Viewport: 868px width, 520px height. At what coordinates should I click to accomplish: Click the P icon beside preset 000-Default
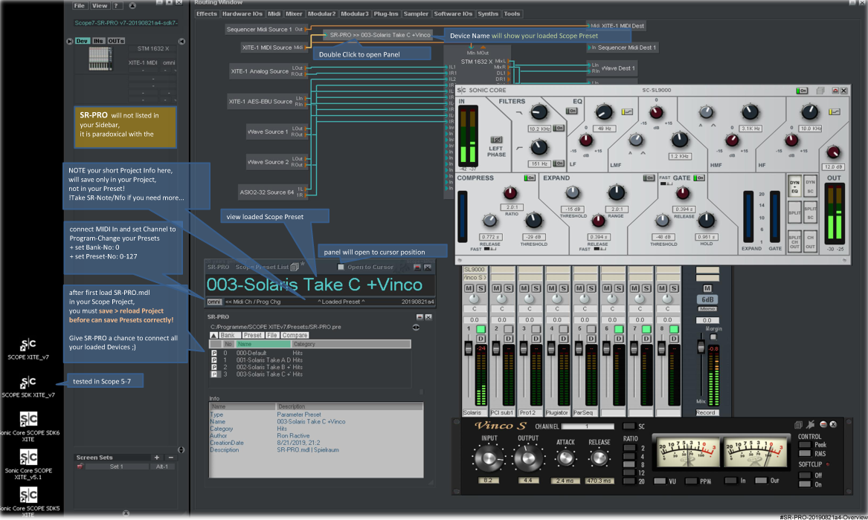tap(214, 353)
